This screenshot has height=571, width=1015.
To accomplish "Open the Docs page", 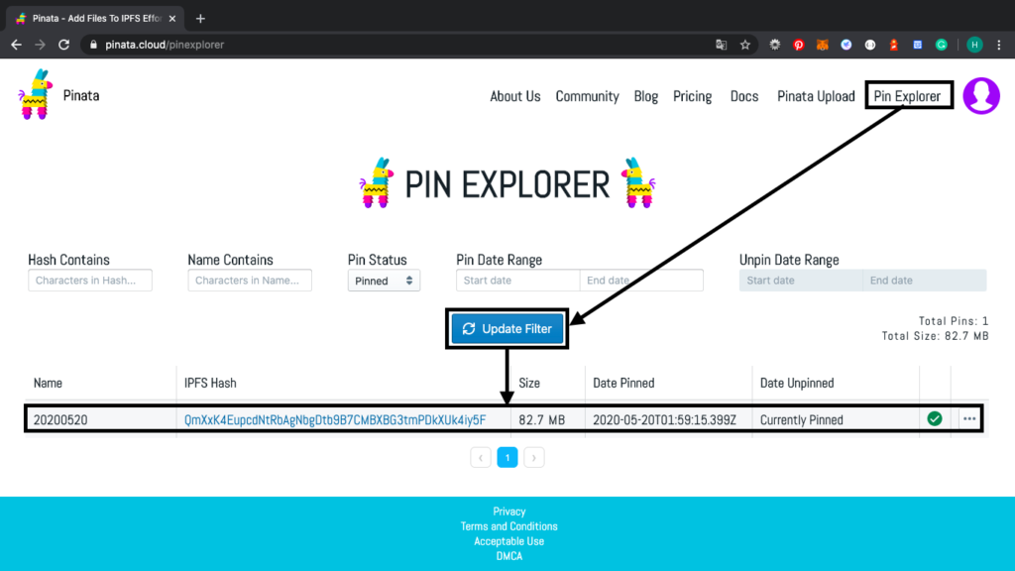I will pyautogui.click(x=743, y=96).
